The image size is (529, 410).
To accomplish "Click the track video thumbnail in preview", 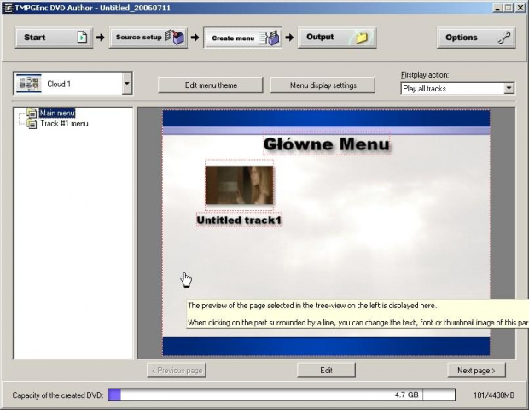I will click(x=239, y=185).
